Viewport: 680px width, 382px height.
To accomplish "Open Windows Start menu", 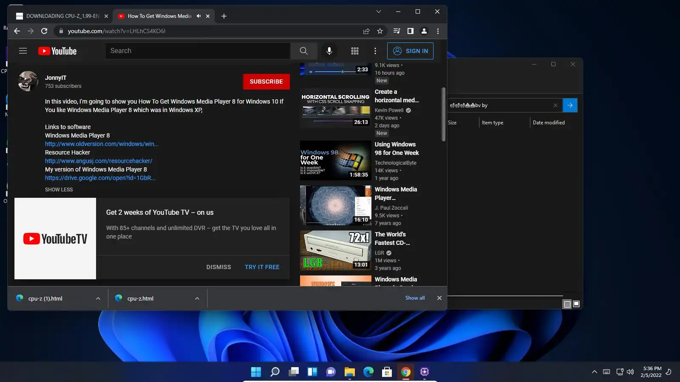I will 256,372.
